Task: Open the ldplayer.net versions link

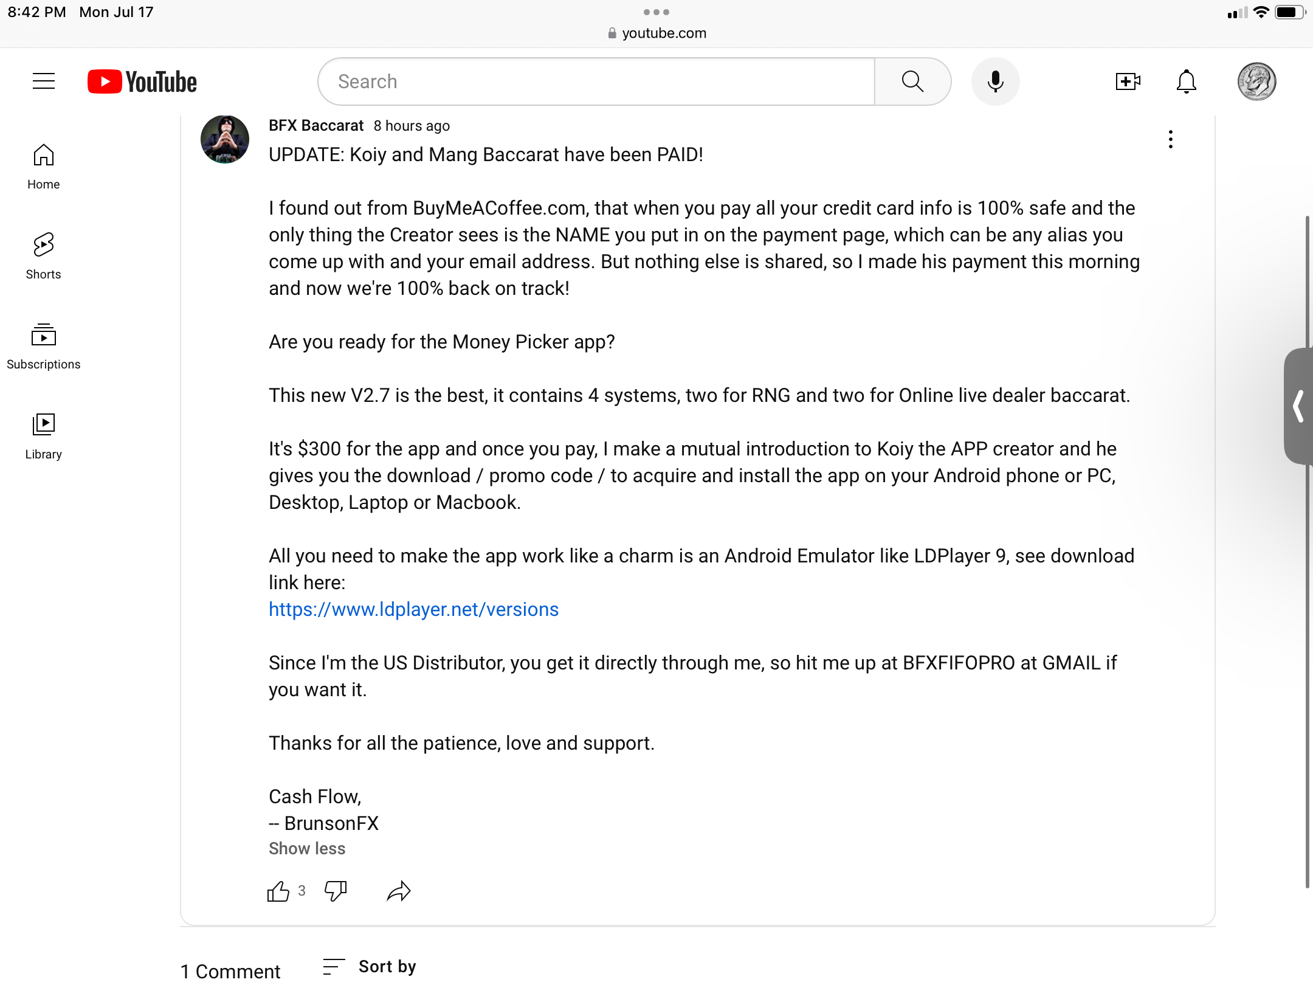Action: [x=413, y=609]
